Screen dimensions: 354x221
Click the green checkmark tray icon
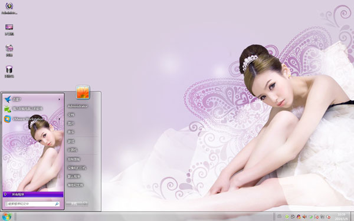click(x=311, y=217)
